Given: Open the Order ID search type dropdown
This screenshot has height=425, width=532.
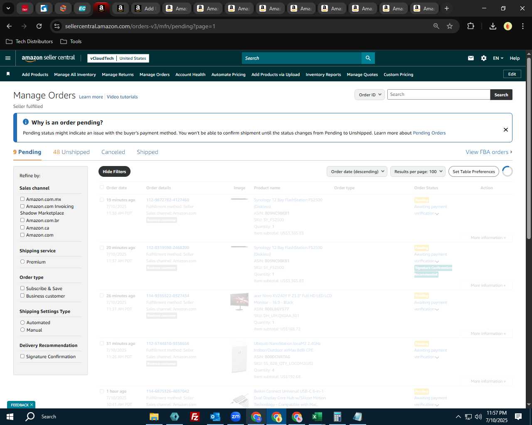Looking at the screenshot, I should tap(369, 95).
